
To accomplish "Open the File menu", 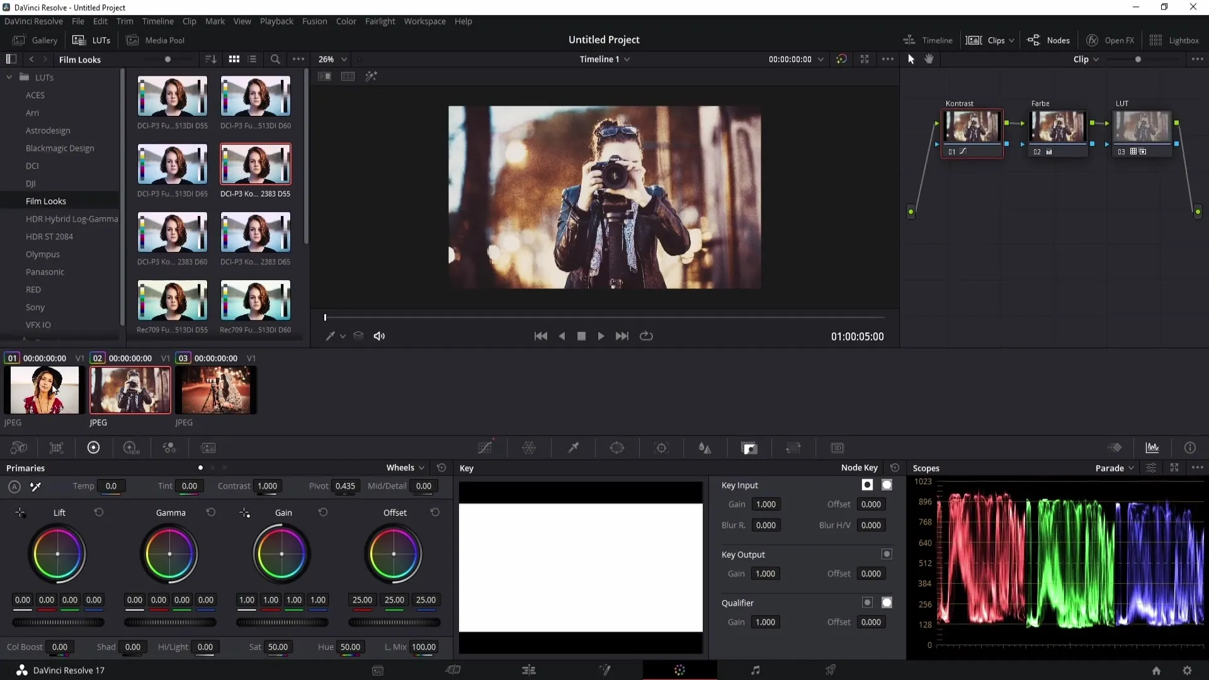I will click(78, 21).
